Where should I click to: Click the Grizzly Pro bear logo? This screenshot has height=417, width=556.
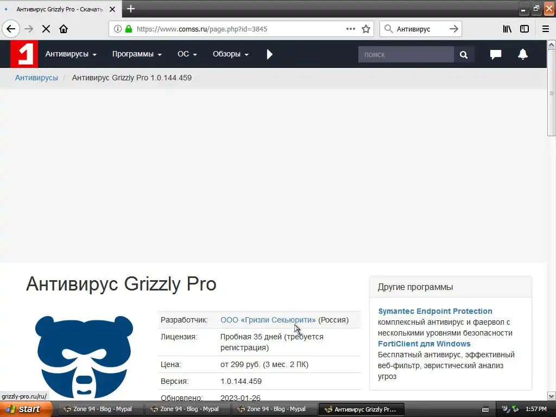pyautogui.click(x=84, y=357)
